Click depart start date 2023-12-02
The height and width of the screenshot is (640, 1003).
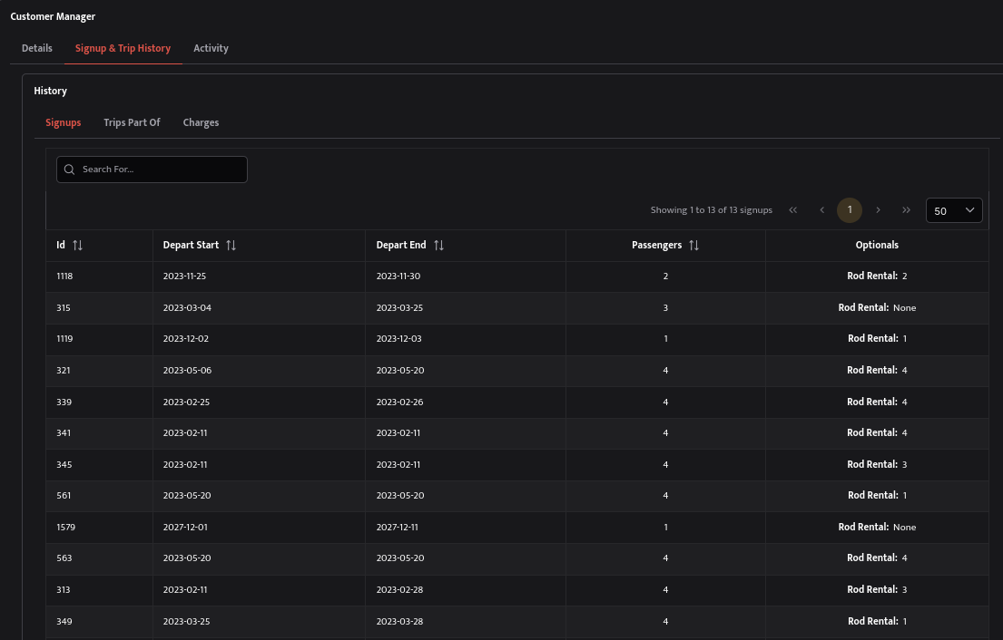click(185, 339)
